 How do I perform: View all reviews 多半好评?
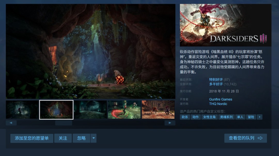coord(216,84)
